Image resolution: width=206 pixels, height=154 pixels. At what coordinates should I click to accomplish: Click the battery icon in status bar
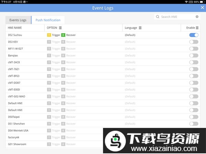click(x=202, y=2)
